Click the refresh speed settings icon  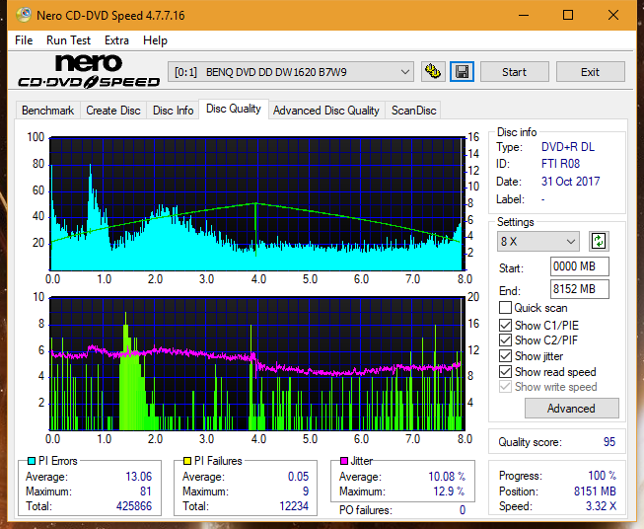[599, 241]
